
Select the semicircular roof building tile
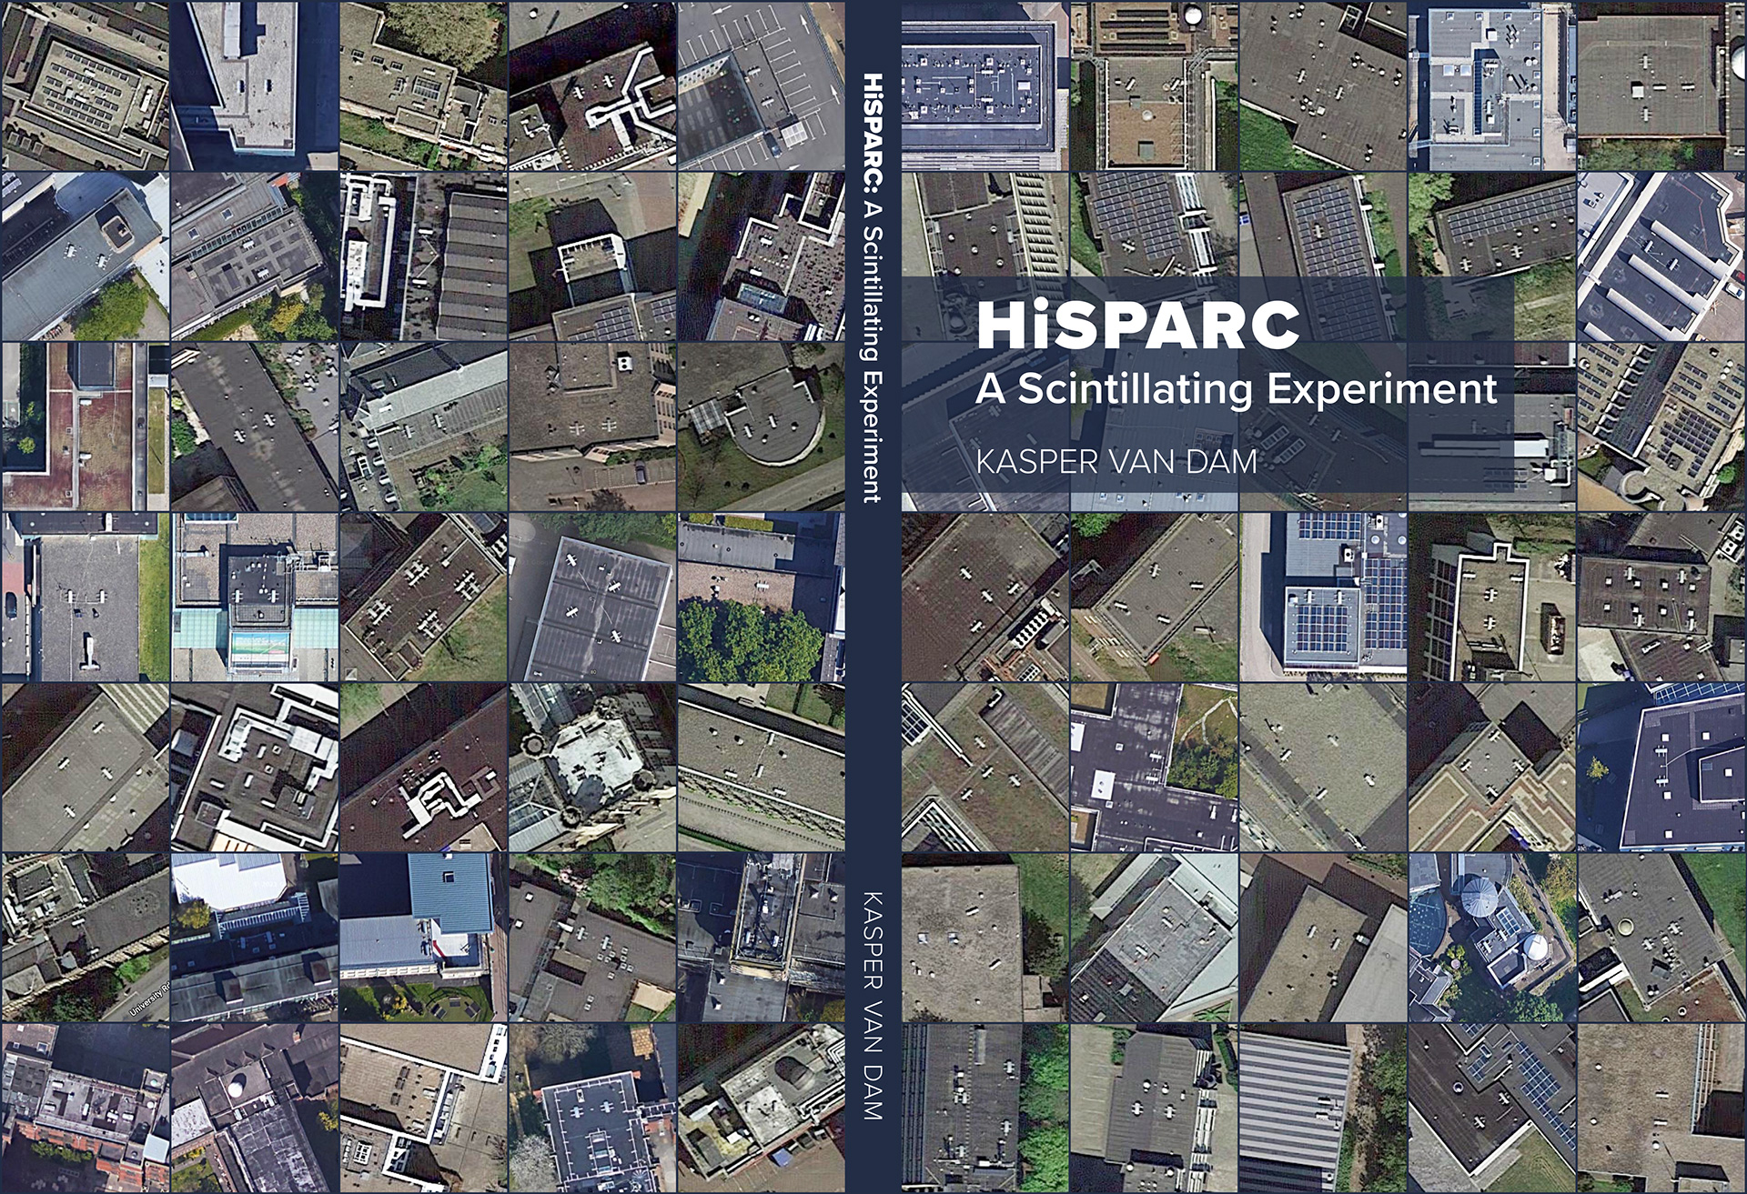point(761,426)
